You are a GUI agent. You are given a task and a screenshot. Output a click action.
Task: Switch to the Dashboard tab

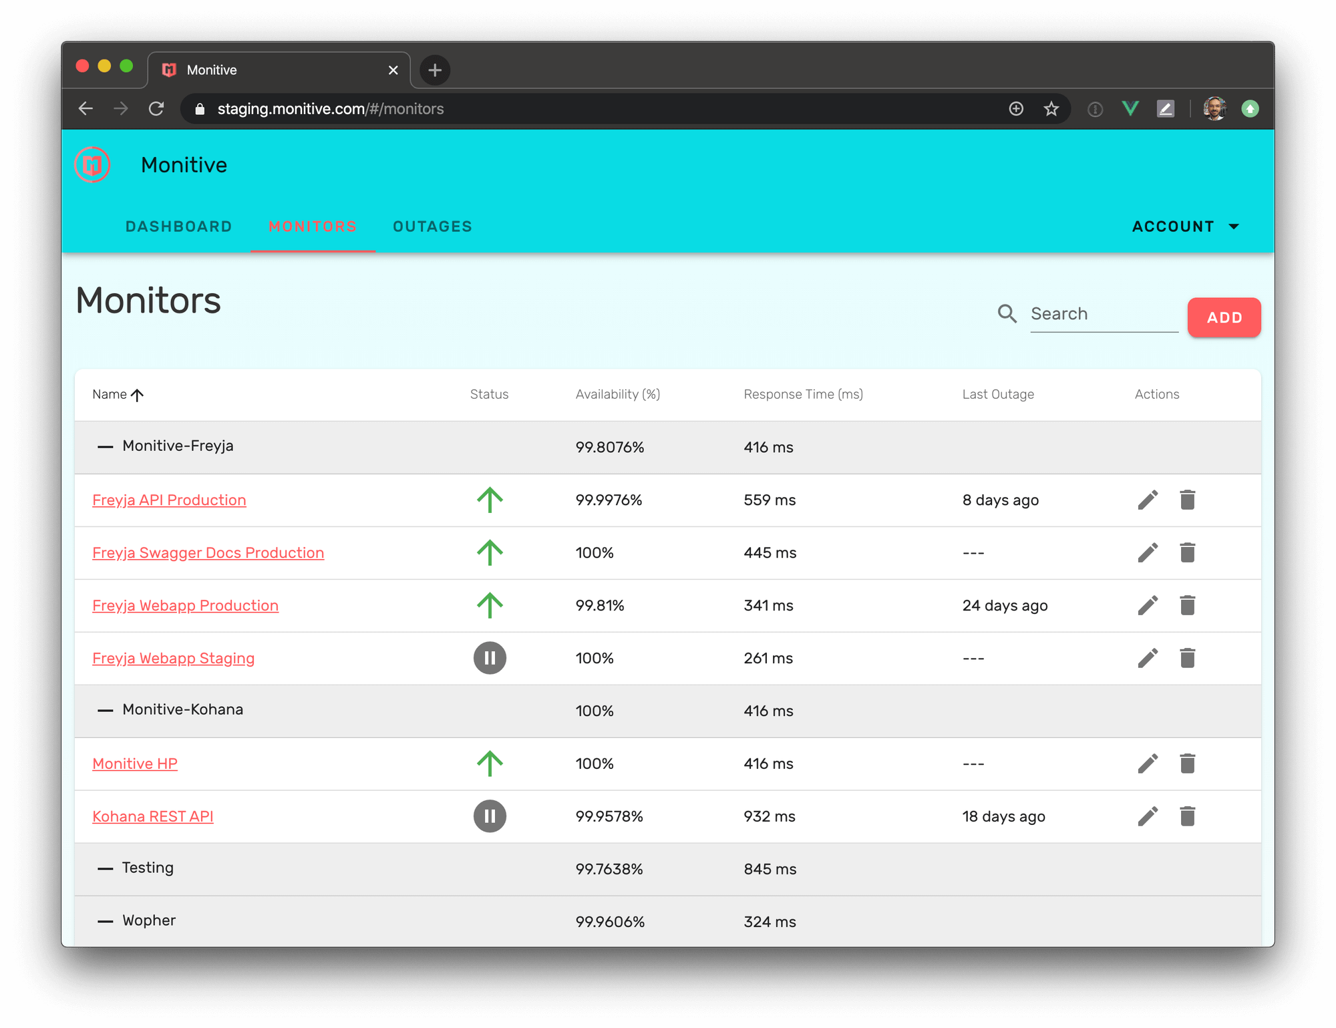coord(178,226)
